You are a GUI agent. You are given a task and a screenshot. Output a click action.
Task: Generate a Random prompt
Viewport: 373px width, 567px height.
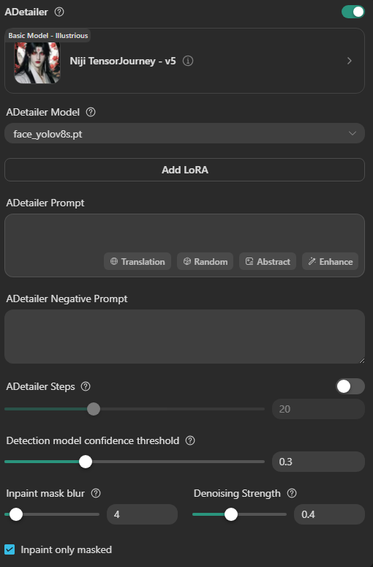click(x=206, y=261)
